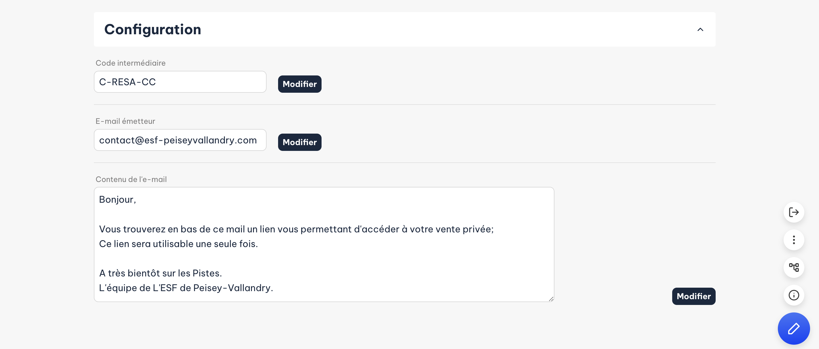Viewport: 819px width, 349px height.
Task: Click the "E-mail émetteur" label
Action: tap(125, 121)
